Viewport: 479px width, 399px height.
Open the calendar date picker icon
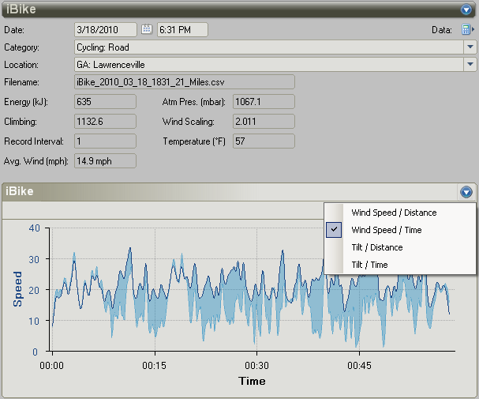coord(146,30)
